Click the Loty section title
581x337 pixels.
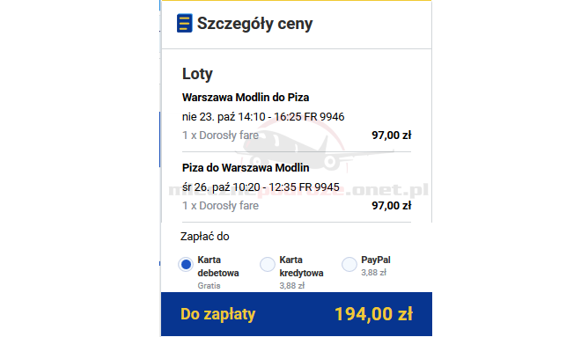coord(197,74)
